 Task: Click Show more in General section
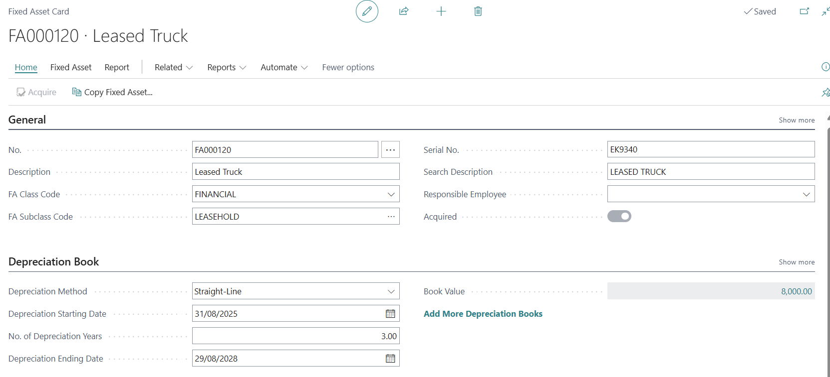click(x=797, y=120)
